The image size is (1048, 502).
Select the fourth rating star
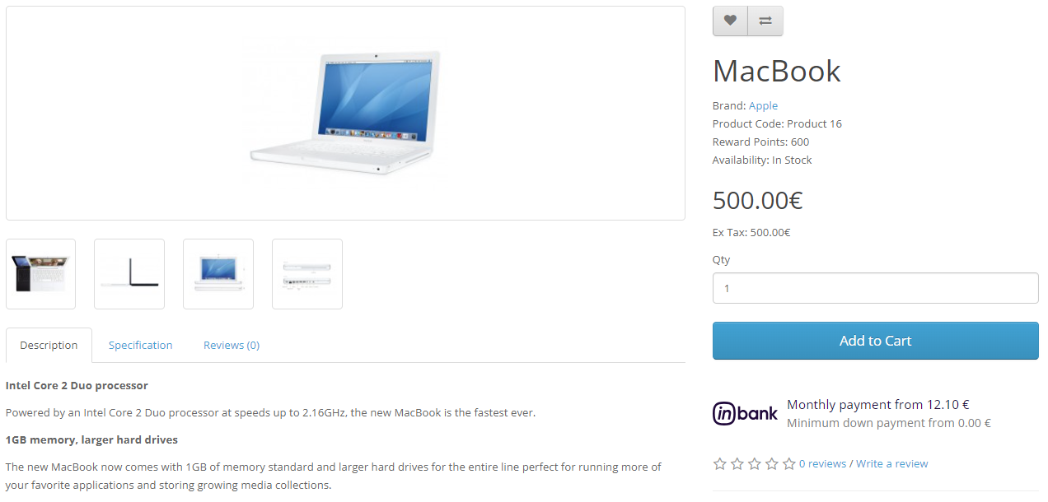point(772,464)
